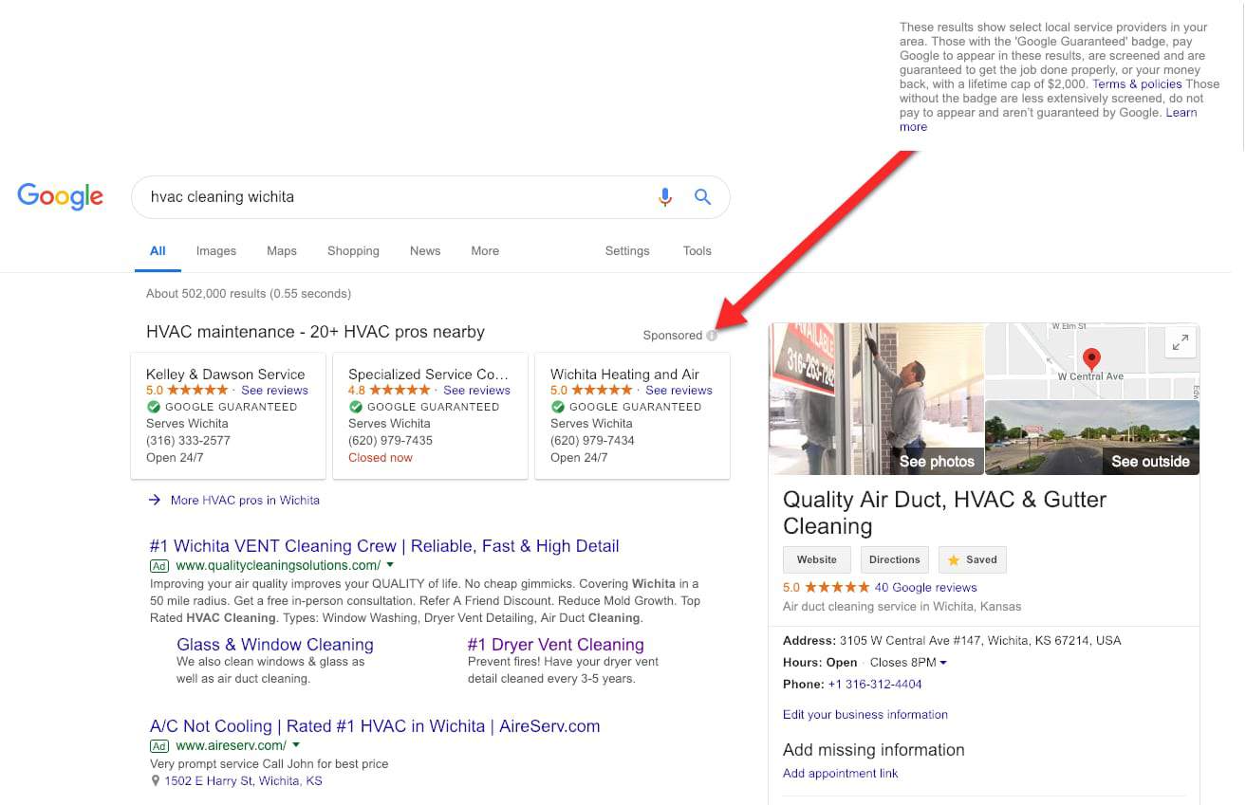This screenshot has width=1246, height=805.
Task: Open the Settings menu
Action: point(626,250)
